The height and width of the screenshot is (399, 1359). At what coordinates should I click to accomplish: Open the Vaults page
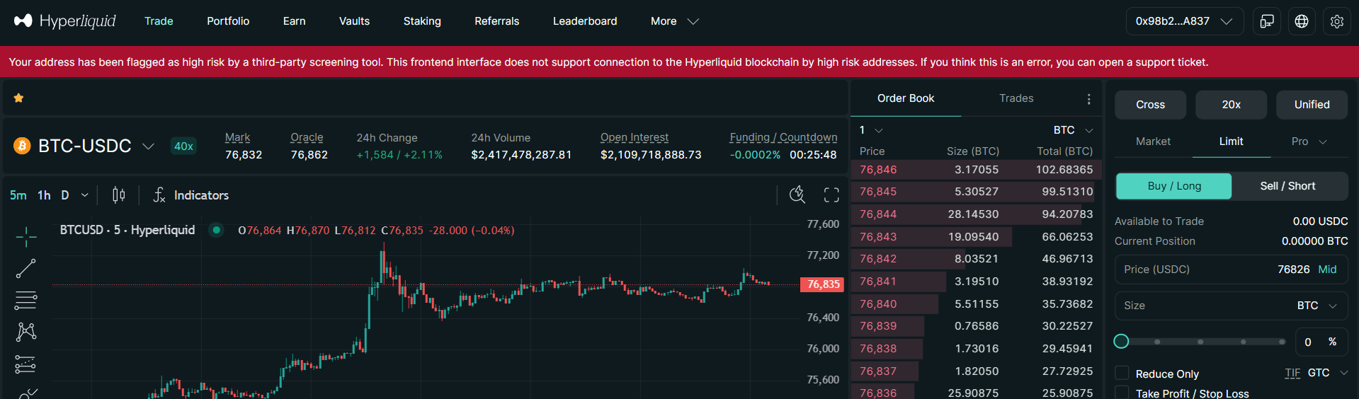click(354, 21)
